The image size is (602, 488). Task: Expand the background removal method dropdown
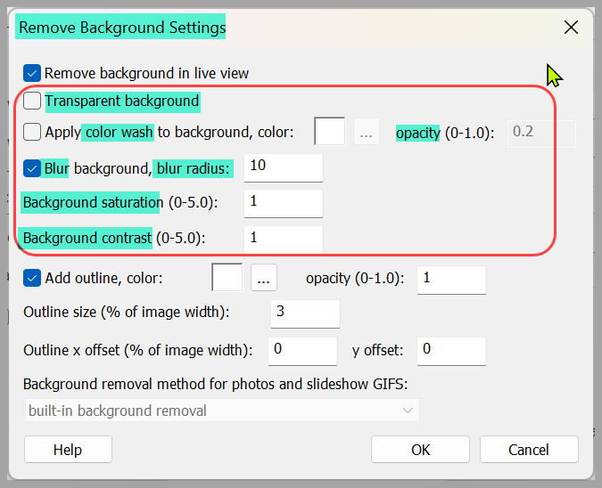pyautogui.click(x=222, y=411)
